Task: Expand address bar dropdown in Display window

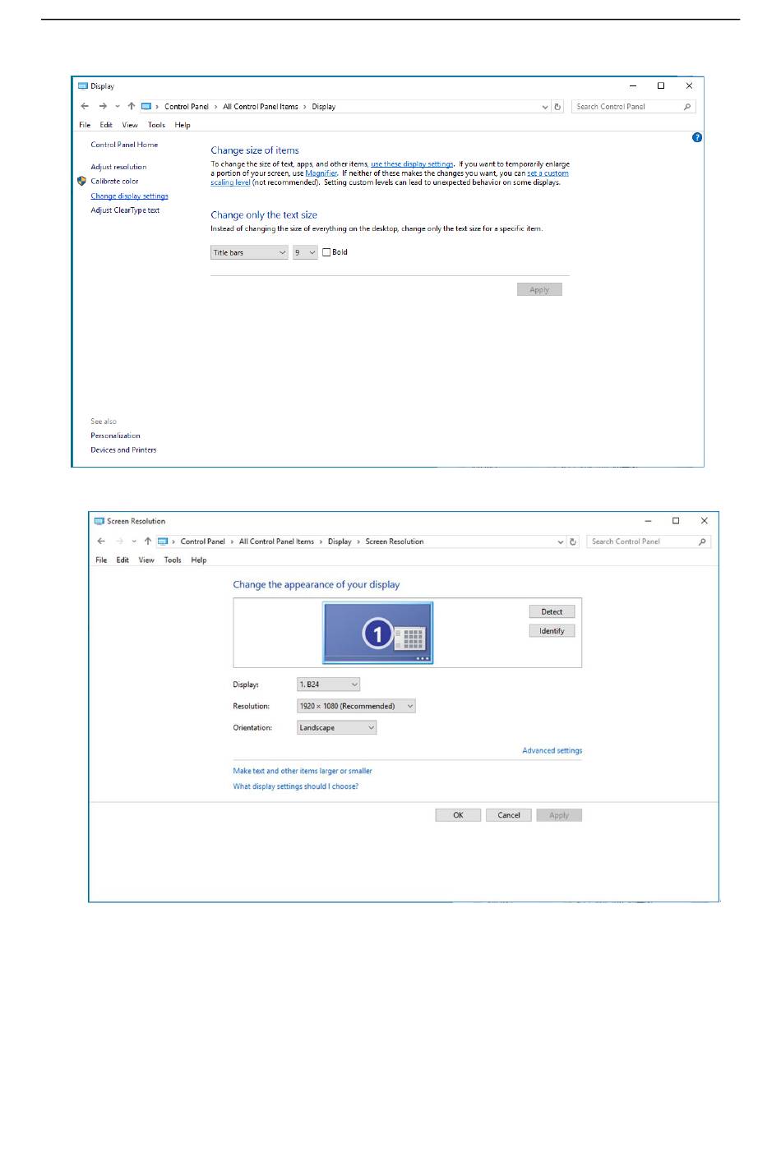Action: 545,107
